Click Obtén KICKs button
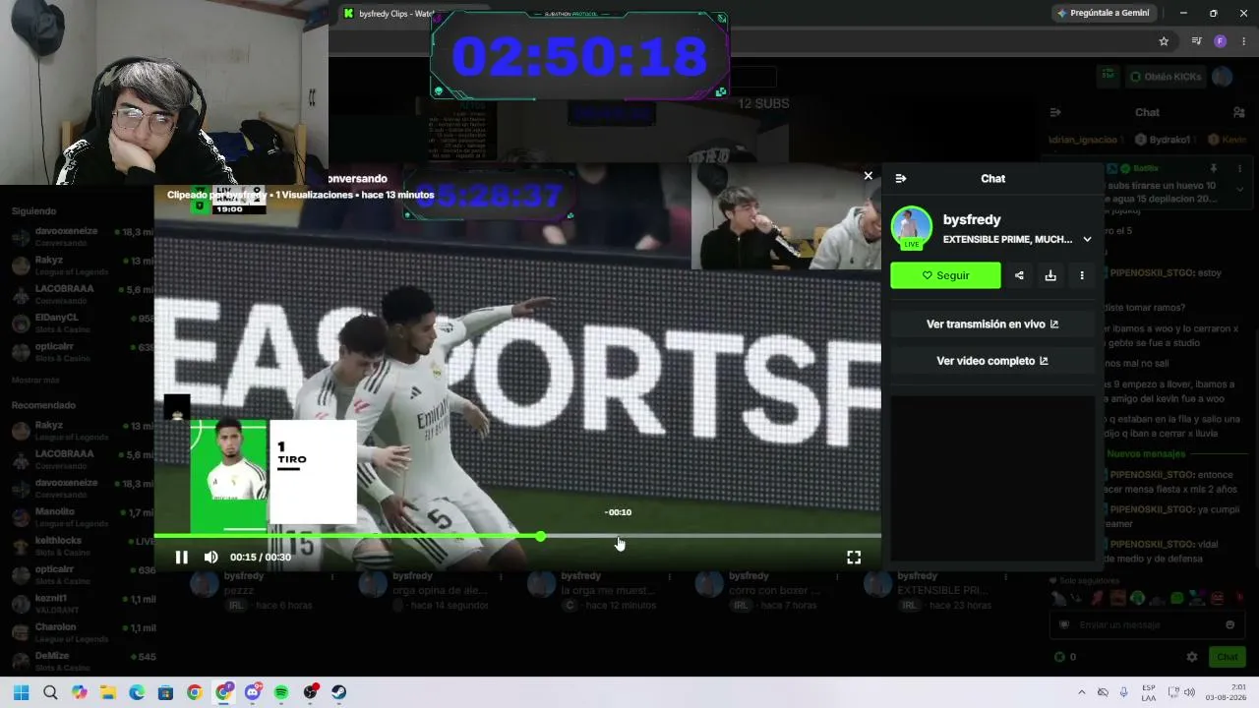 (x=1164, y=77)
